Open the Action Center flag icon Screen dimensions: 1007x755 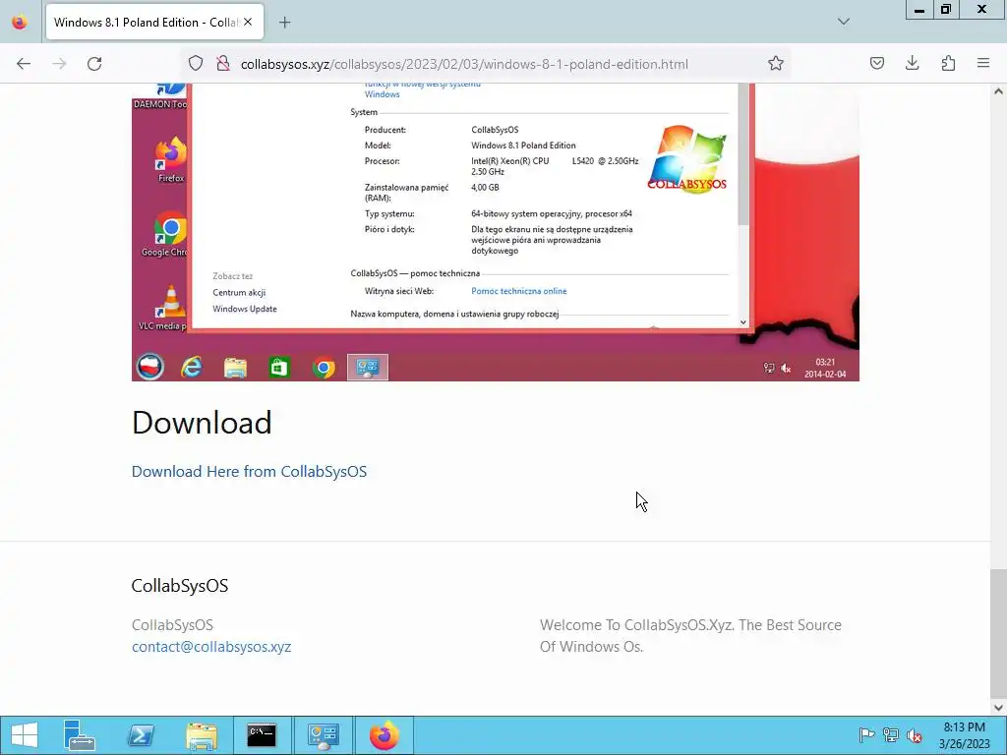866,735
